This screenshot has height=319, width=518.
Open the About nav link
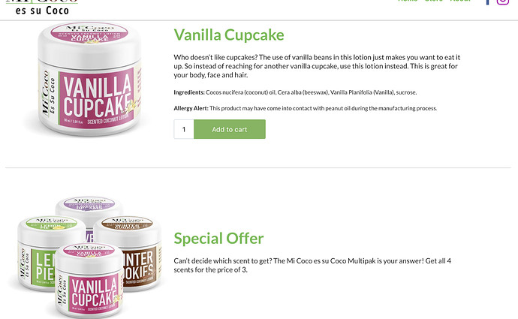coord(460,1)
